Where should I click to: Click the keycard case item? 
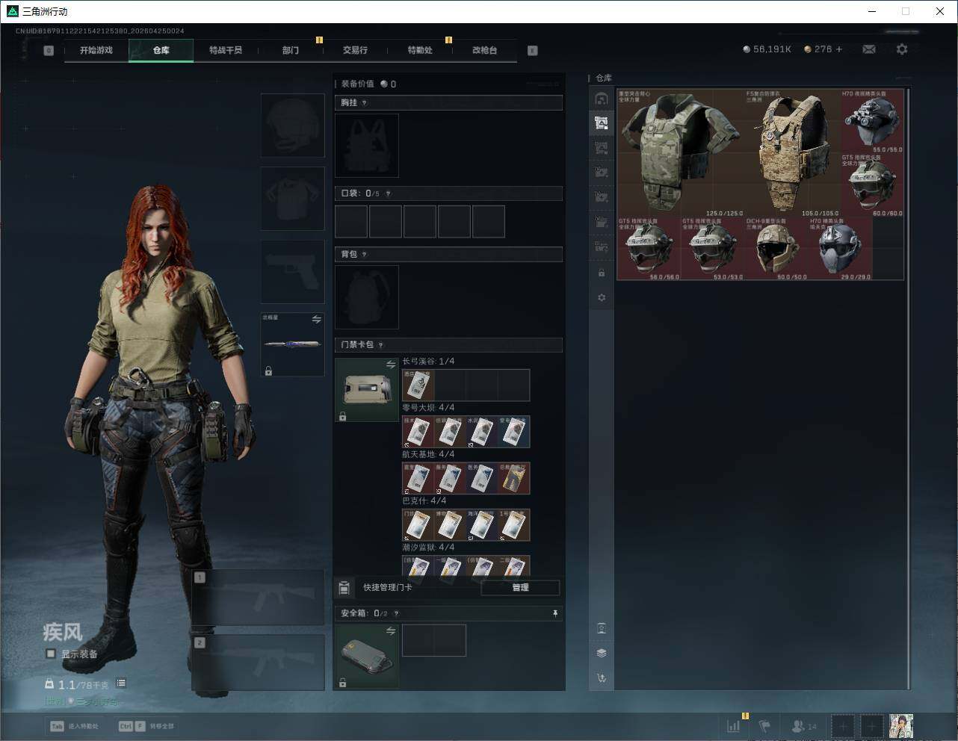click(x=367, y=390)
